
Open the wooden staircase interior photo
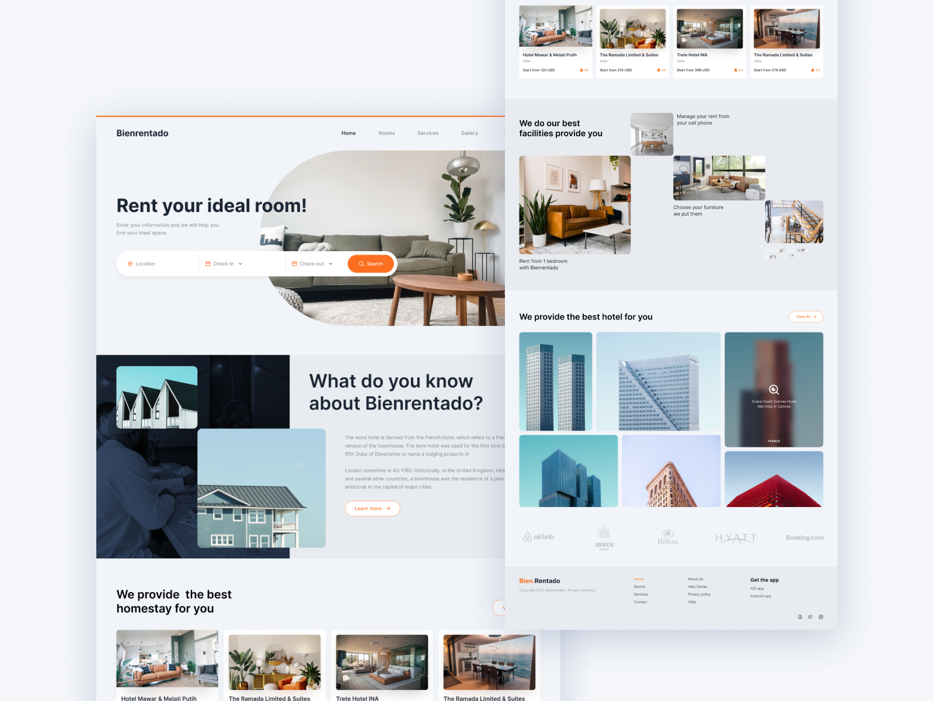(794, 222)
